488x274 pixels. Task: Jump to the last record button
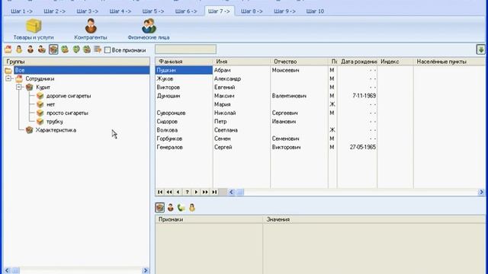click(214, 192)
